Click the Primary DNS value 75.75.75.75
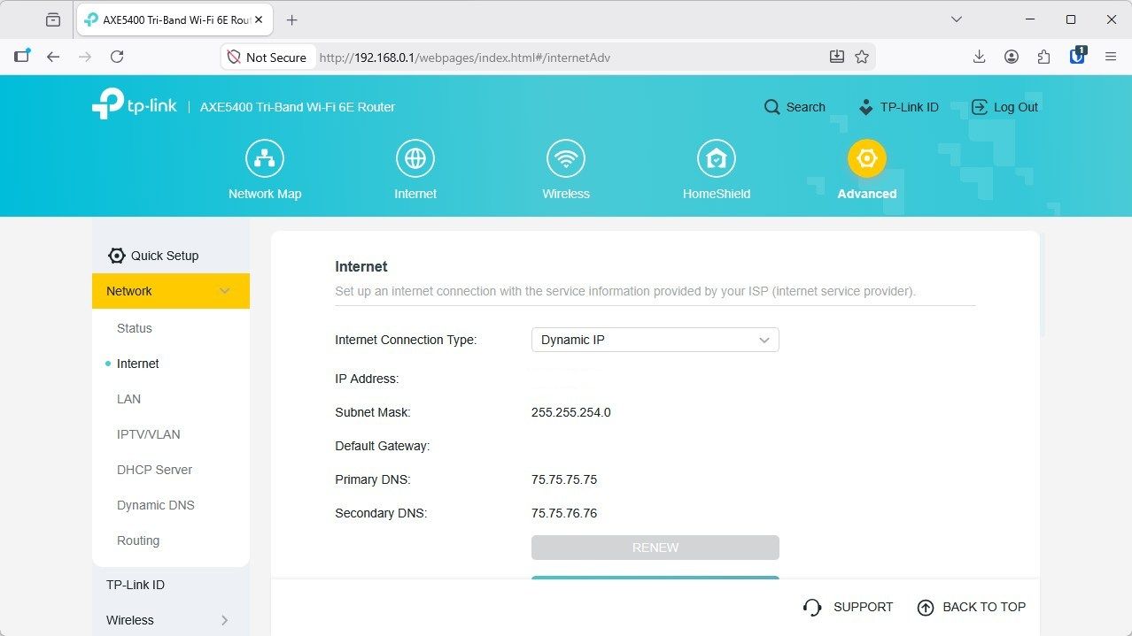This screenshot has height=636, width=1132. pos(564,479)
